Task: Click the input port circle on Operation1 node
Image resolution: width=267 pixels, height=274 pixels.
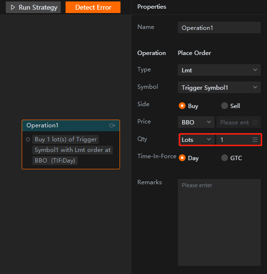Action: pos(28,139)
